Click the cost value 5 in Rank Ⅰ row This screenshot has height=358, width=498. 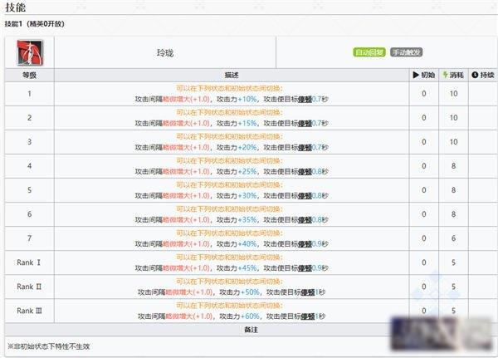pos(453,262)
